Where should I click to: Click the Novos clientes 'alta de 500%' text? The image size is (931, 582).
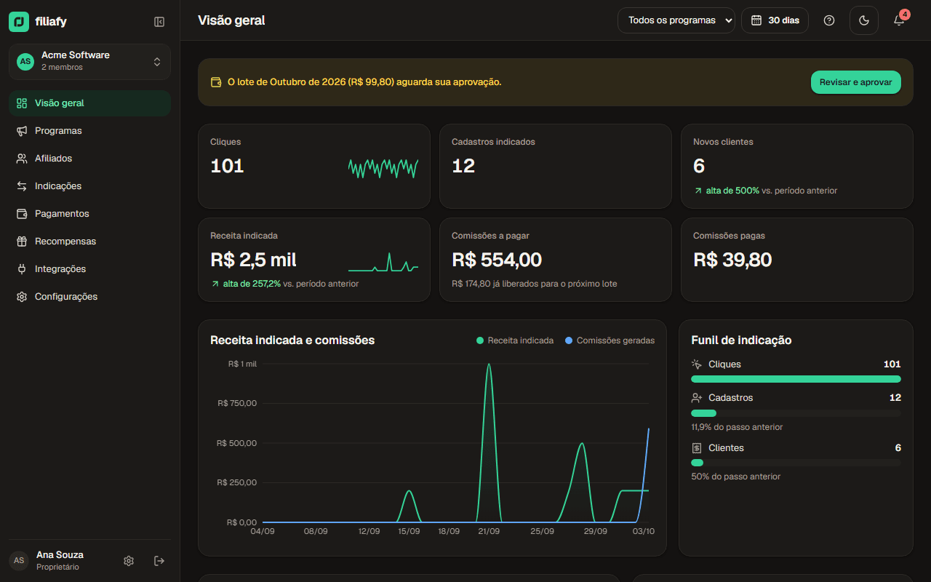(732, 191)
